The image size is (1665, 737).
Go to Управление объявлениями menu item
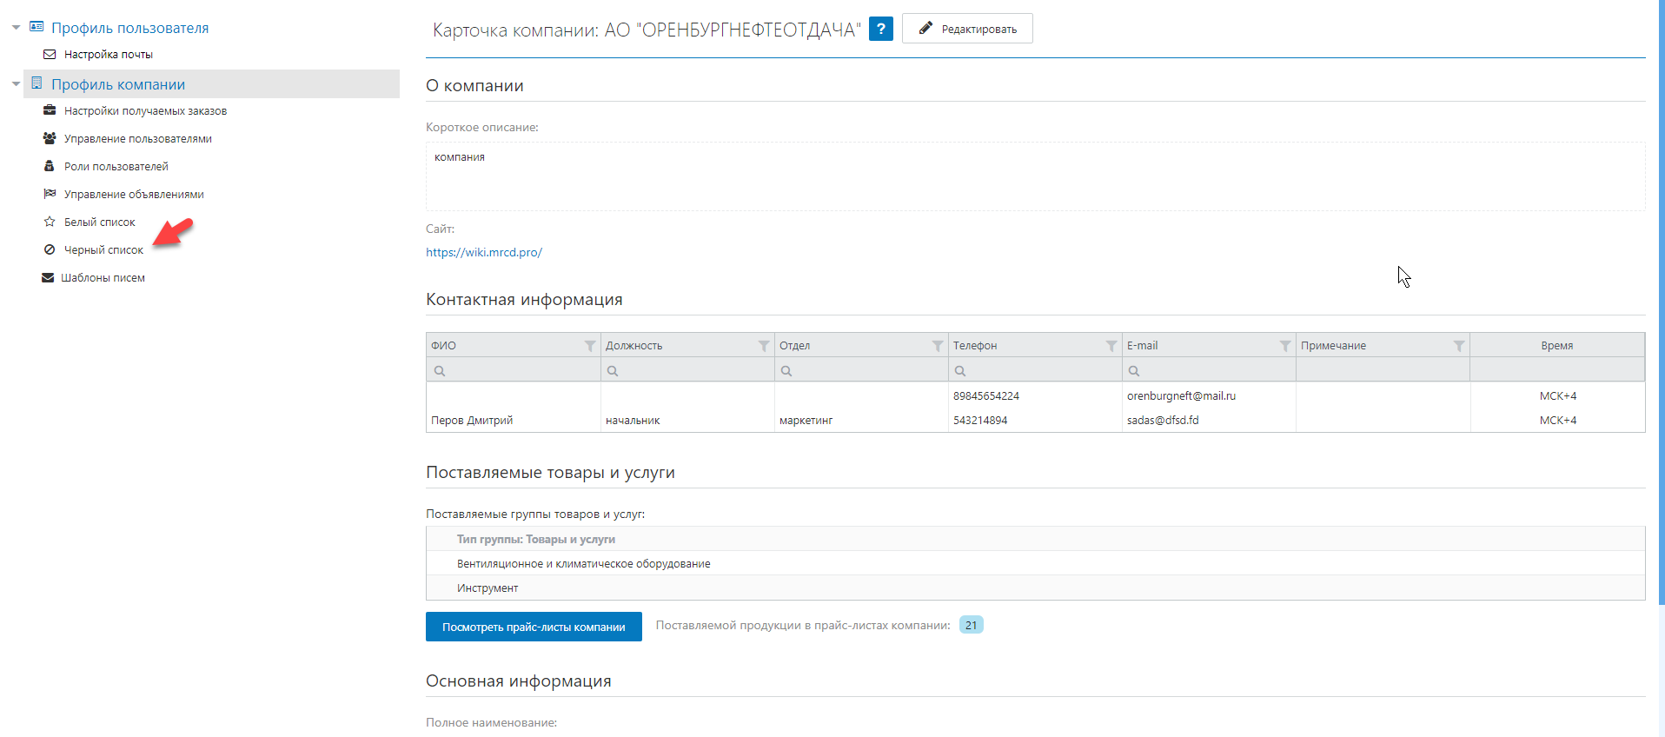pos(134,195)
